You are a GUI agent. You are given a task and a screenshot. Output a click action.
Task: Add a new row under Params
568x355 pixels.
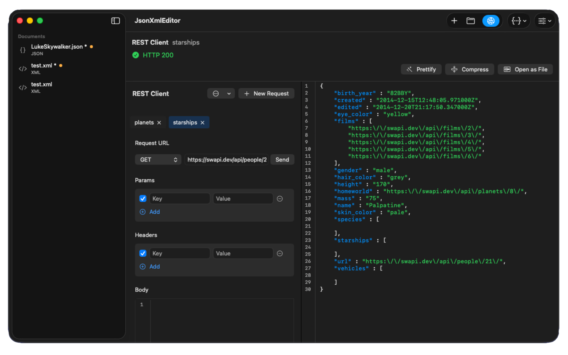(x=150, y=212)
